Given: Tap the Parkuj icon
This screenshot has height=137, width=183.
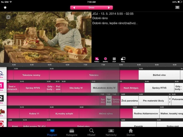Looking at the screenshot, I should click(97, 60).
